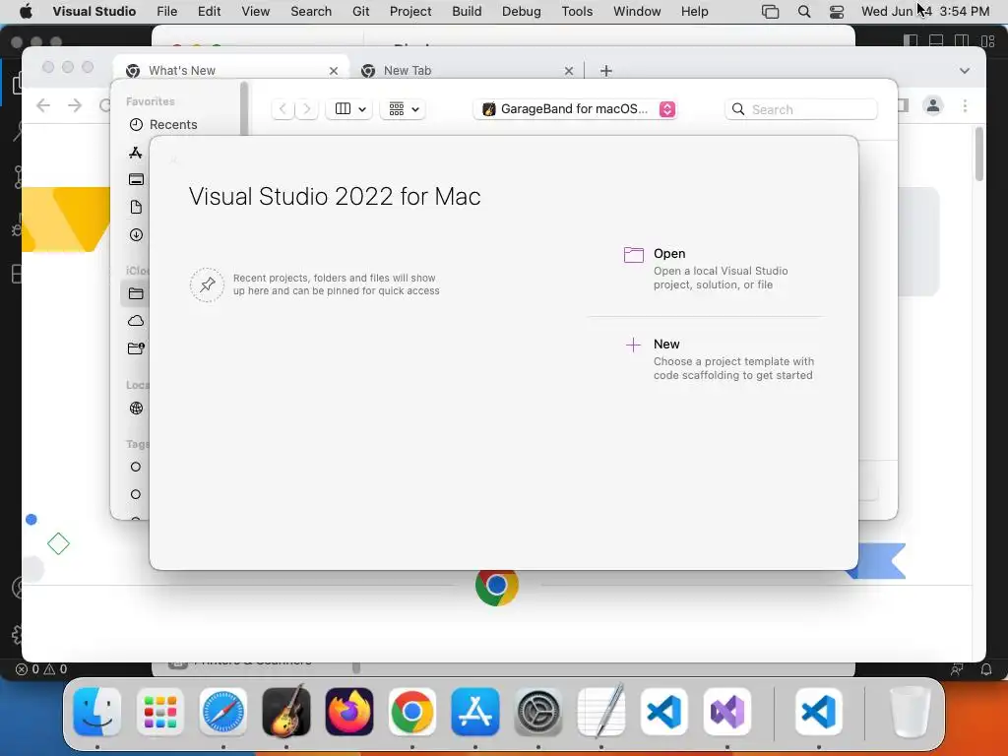Open iCloud Drive cloud icon in sidebar
1008x756 pixels.
(x=136, y=321)
